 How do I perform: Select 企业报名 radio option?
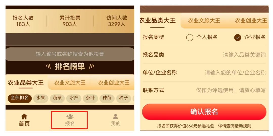238,38
